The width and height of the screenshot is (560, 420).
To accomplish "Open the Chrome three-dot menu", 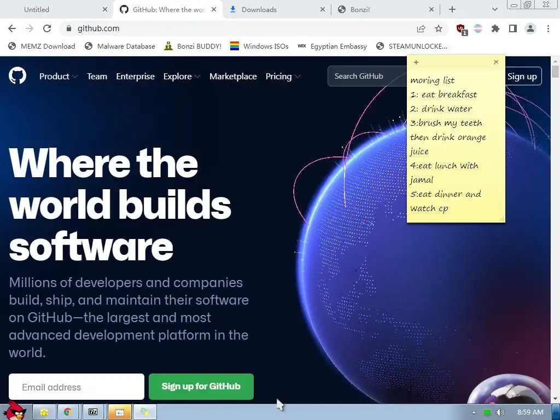I will [548, 28].
